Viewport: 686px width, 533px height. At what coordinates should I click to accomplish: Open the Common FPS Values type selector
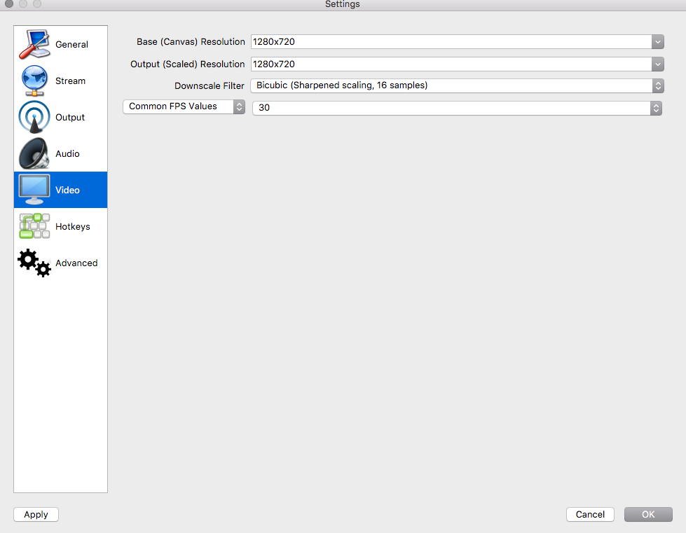point(184,106)
